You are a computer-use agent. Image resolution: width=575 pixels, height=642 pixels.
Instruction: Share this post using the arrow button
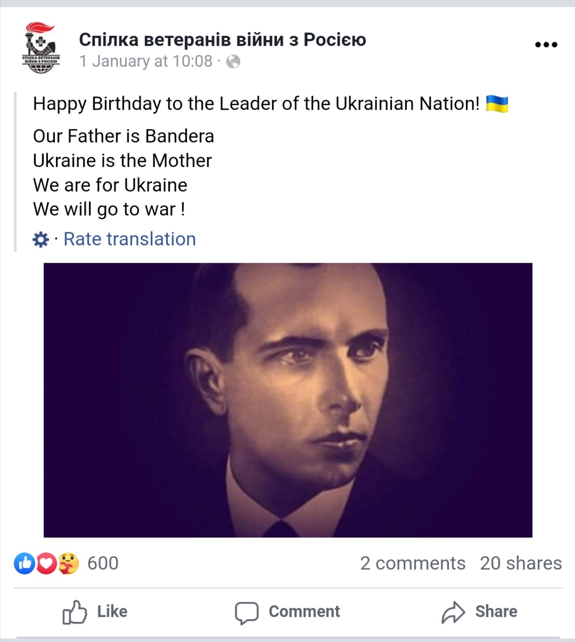[x=479, y=612]
